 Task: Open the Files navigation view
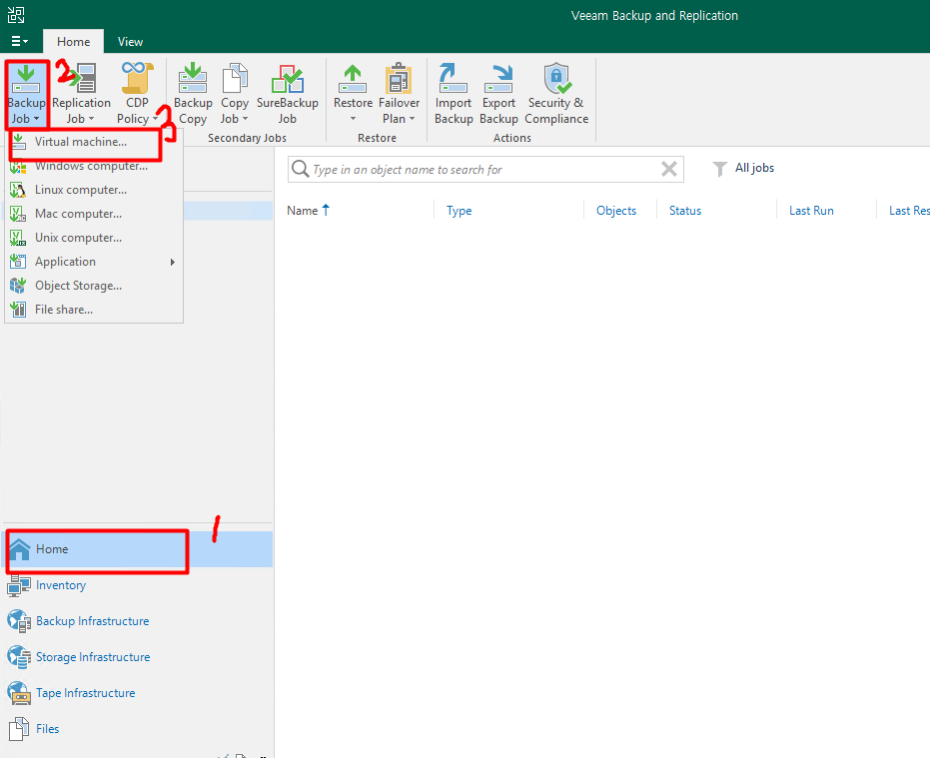pyautogui.click(x=138, y=729)
